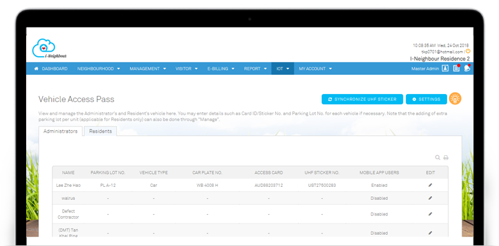Open the IoT dropdown menu

283,69
